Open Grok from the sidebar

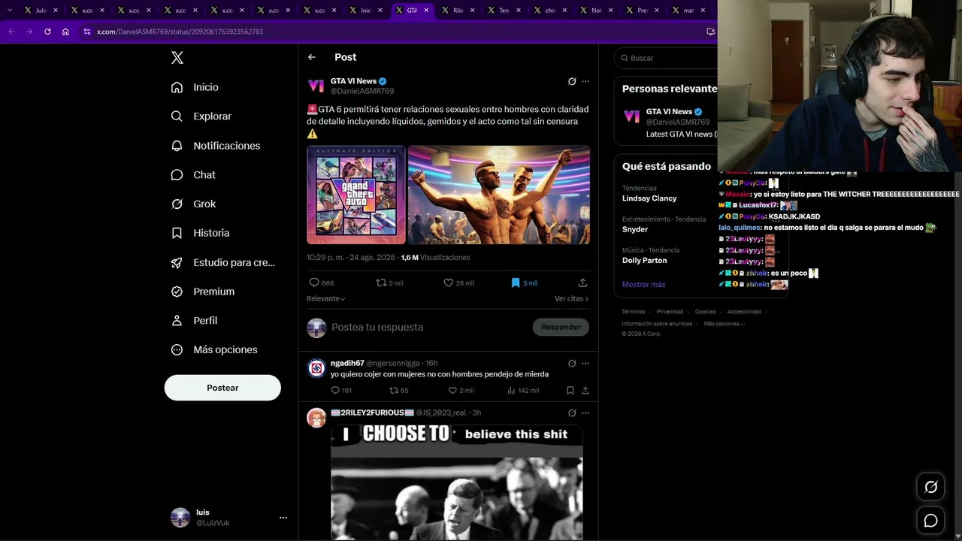(x=193, y=204)
